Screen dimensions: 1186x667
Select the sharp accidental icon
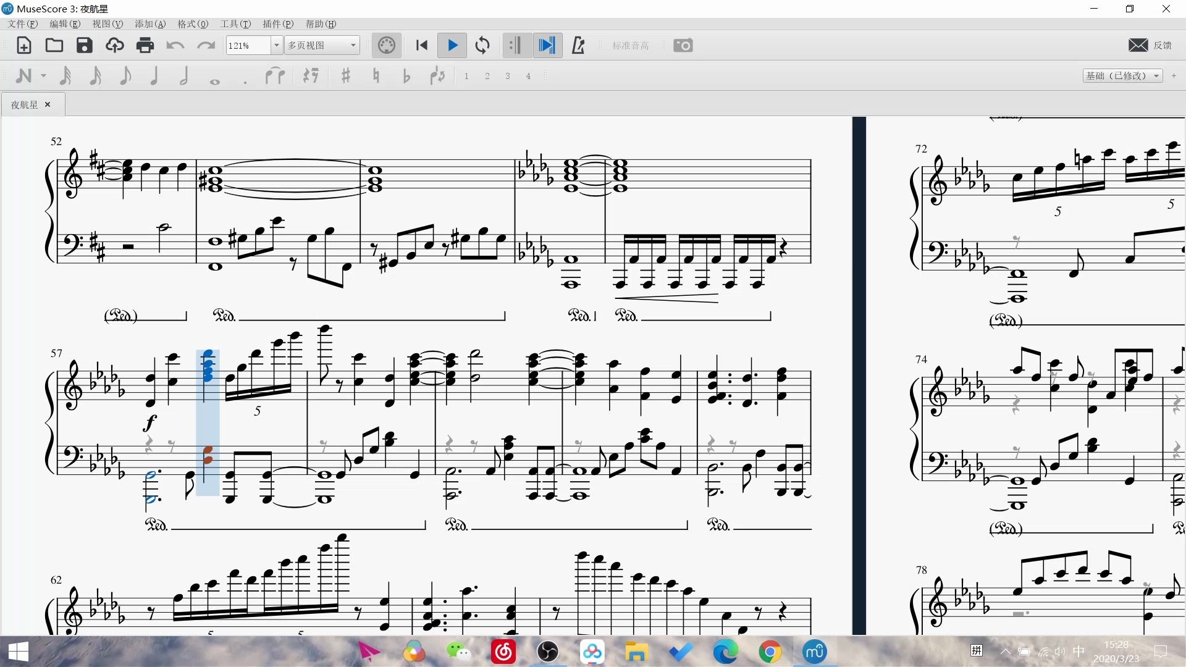pyautogui.click(x=346, y=76)
